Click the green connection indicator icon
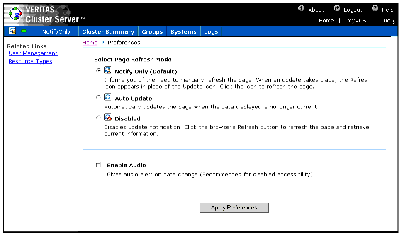The width and height of the screenshot is (414, 248). (24, 31)
